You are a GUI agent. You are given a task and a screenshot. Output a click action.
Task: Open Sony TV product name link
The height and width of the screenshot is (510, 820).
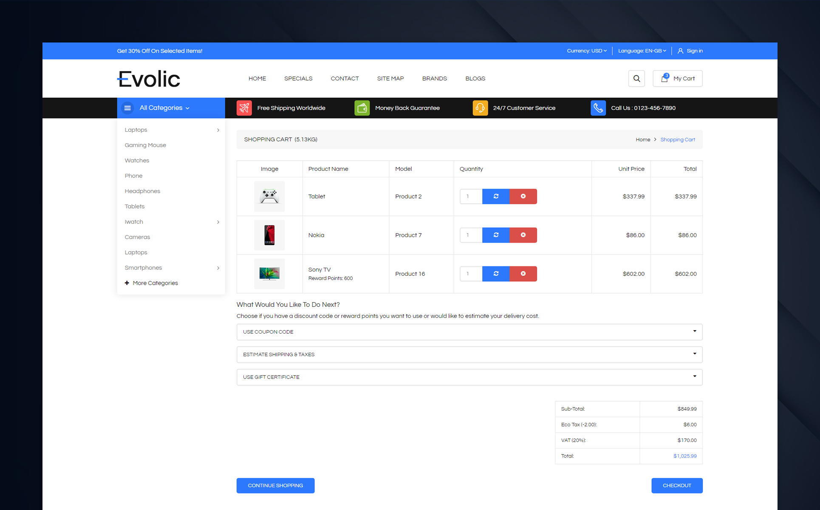coord(319,269)
